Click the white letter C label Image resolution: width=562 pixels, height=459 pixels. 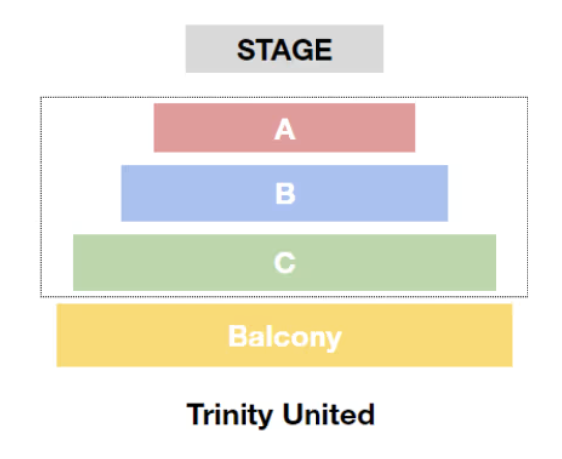[285, 262]
